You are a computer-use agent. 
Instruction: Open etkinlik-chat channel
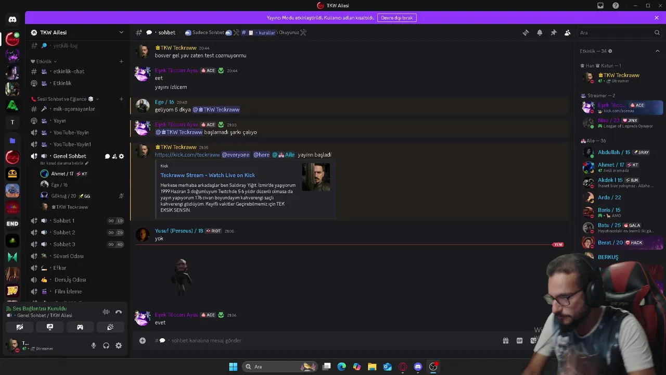click(77, 71)
